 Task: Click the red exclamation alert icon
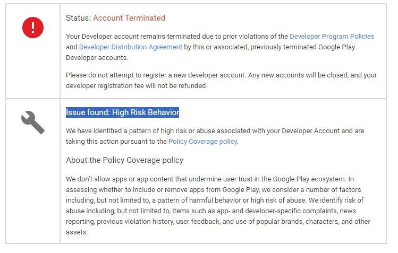click(x=33, y=27)
